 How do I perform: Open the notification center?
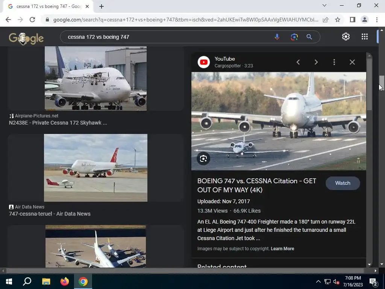pyautogui.click(x=373, y=281)
